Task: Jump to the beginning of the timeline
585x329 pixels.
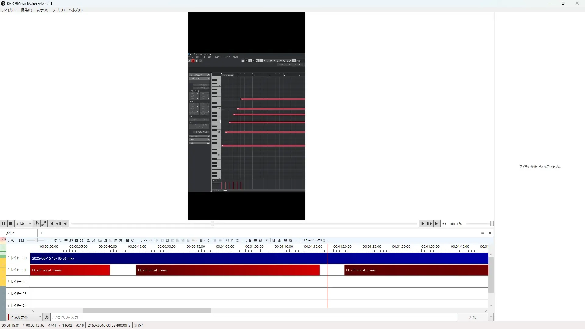Action: (51, 224)
